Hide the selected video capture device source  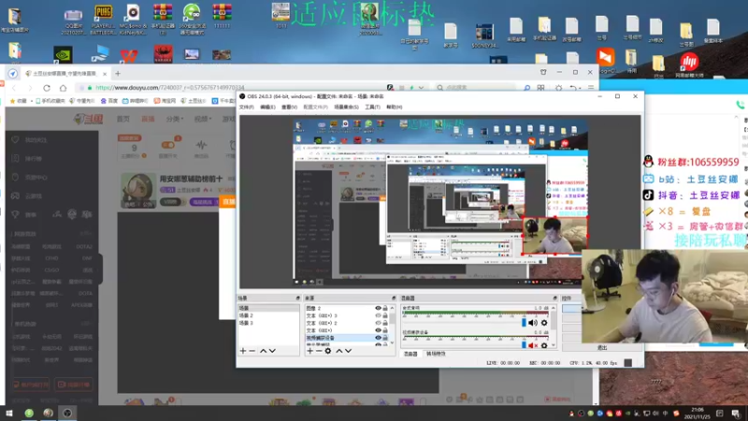pos(378,338)
